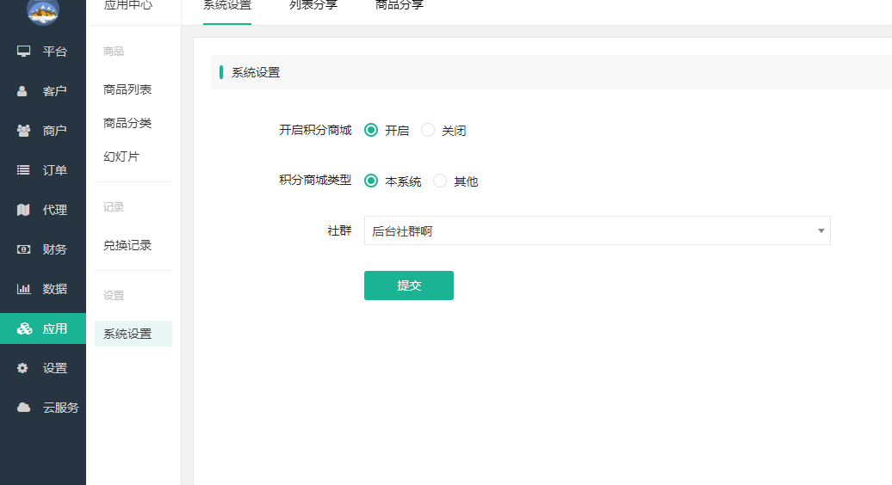Screen dimensions: 892x485
Task: Open 幻灯片 in the submenu
Action: pyautogui.click(x=121, y=157)
